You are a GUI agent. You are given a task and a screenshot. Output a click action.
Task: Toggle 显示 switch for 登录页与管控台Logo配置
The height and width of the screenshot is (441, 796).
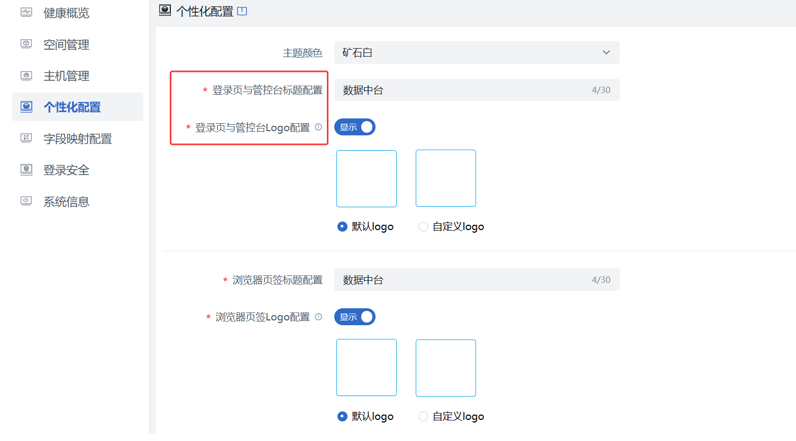click(x=354, y=126)
